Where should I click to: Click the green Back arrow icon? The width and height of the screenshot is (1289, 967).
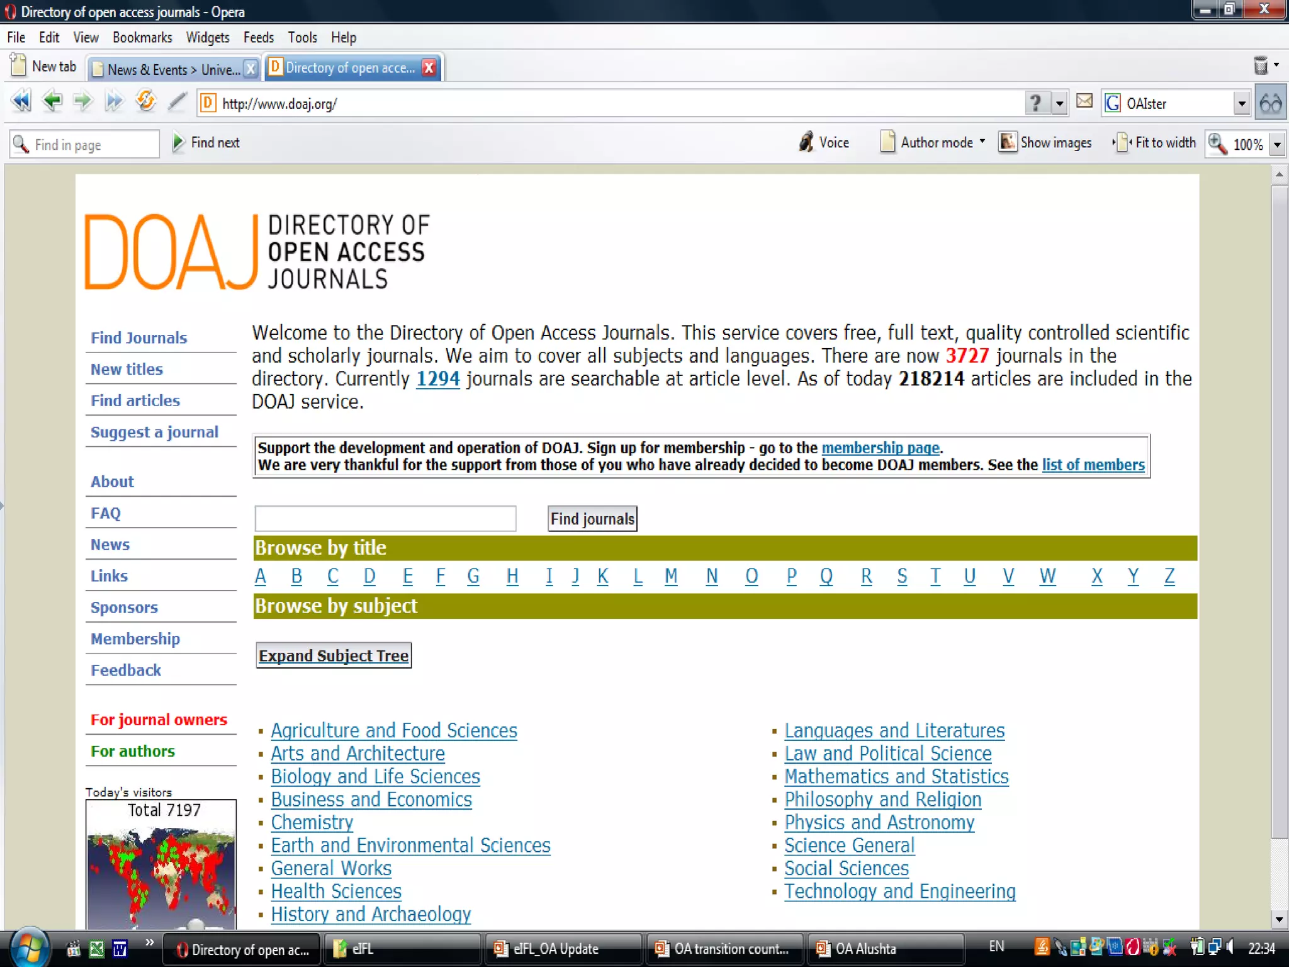(52, 101)
